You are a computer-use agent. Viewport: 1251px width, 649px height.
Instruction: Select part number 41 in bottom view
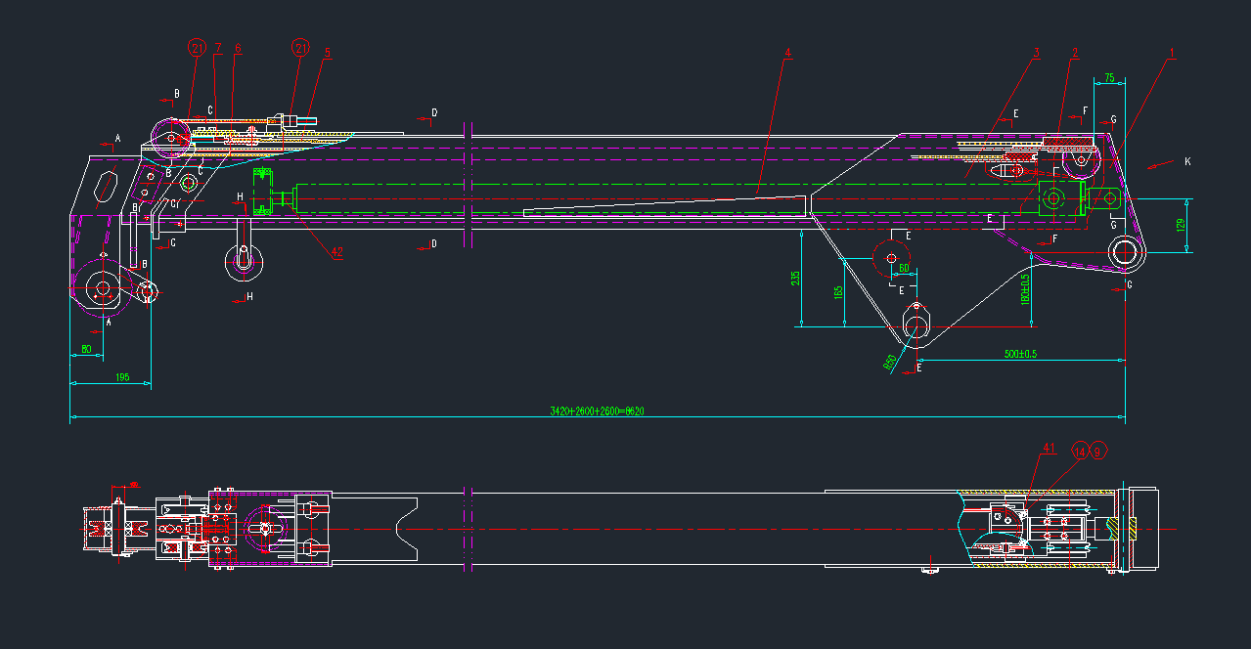(1049, 449)
